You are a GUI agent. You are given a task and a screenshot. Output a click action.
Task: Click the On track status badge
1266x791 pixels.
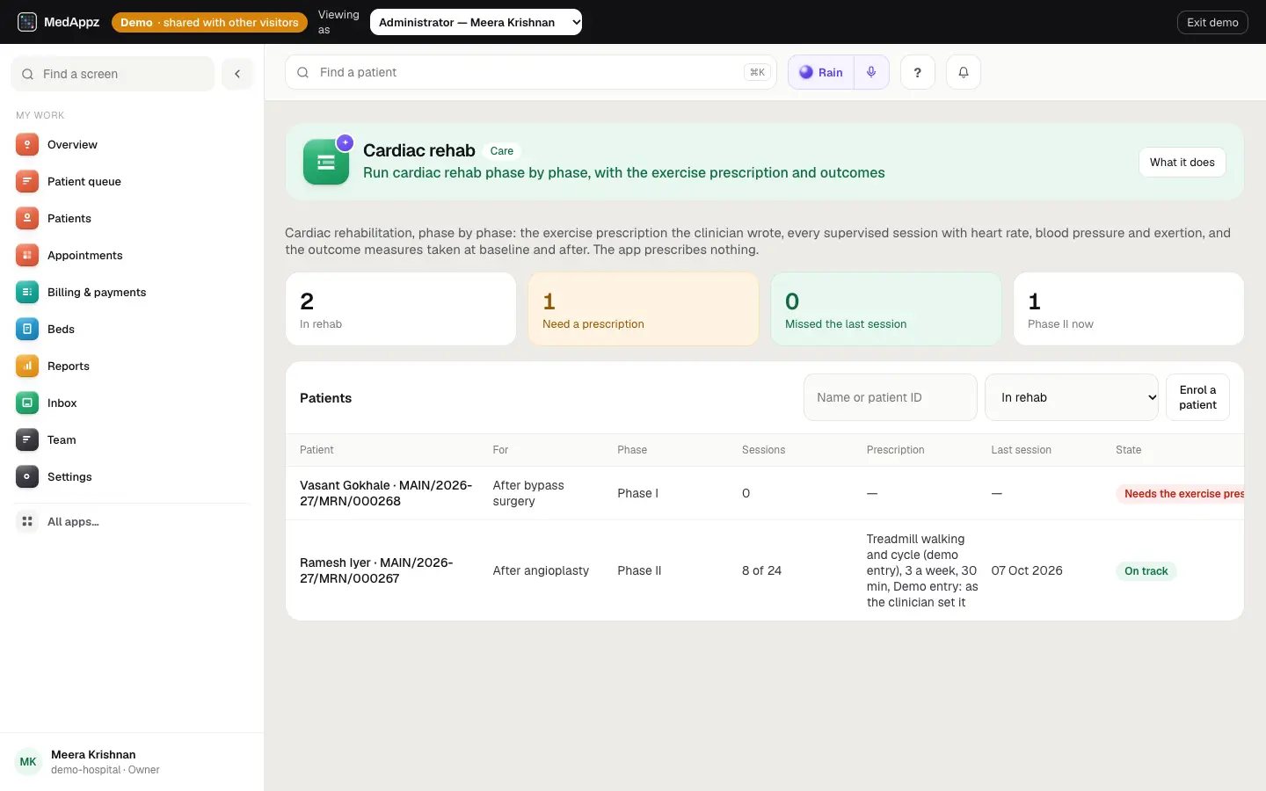[1146, 570]
